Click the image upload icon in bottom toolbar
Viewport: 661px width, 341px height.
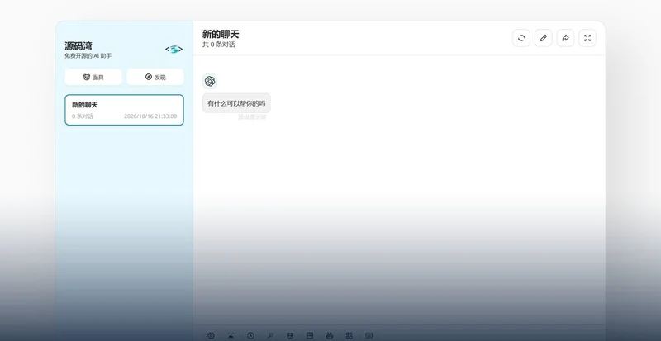point(231,335)
